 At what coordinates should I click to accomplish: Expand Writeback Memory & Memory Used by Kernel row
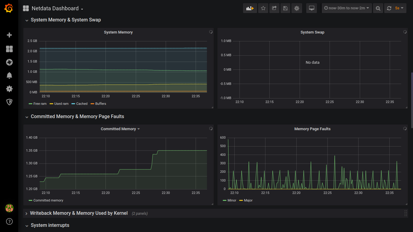(x=79, y=213)
